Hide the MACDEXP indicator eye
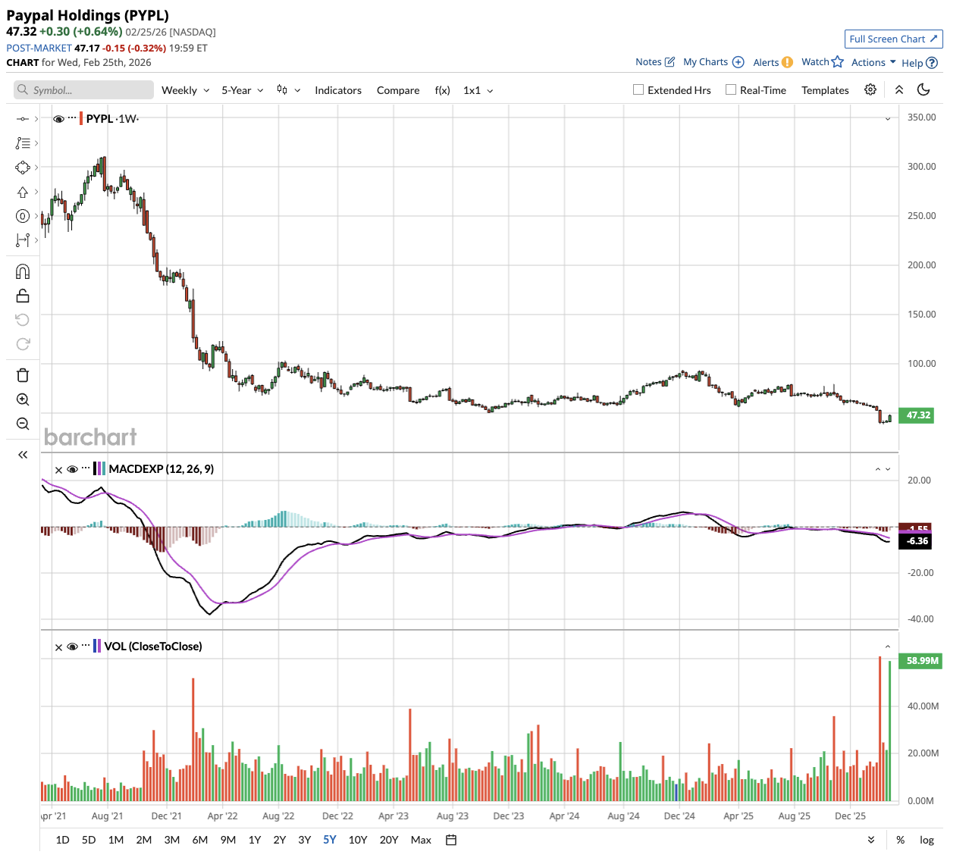The image size is (969, 861). click(x=72, y=469)
